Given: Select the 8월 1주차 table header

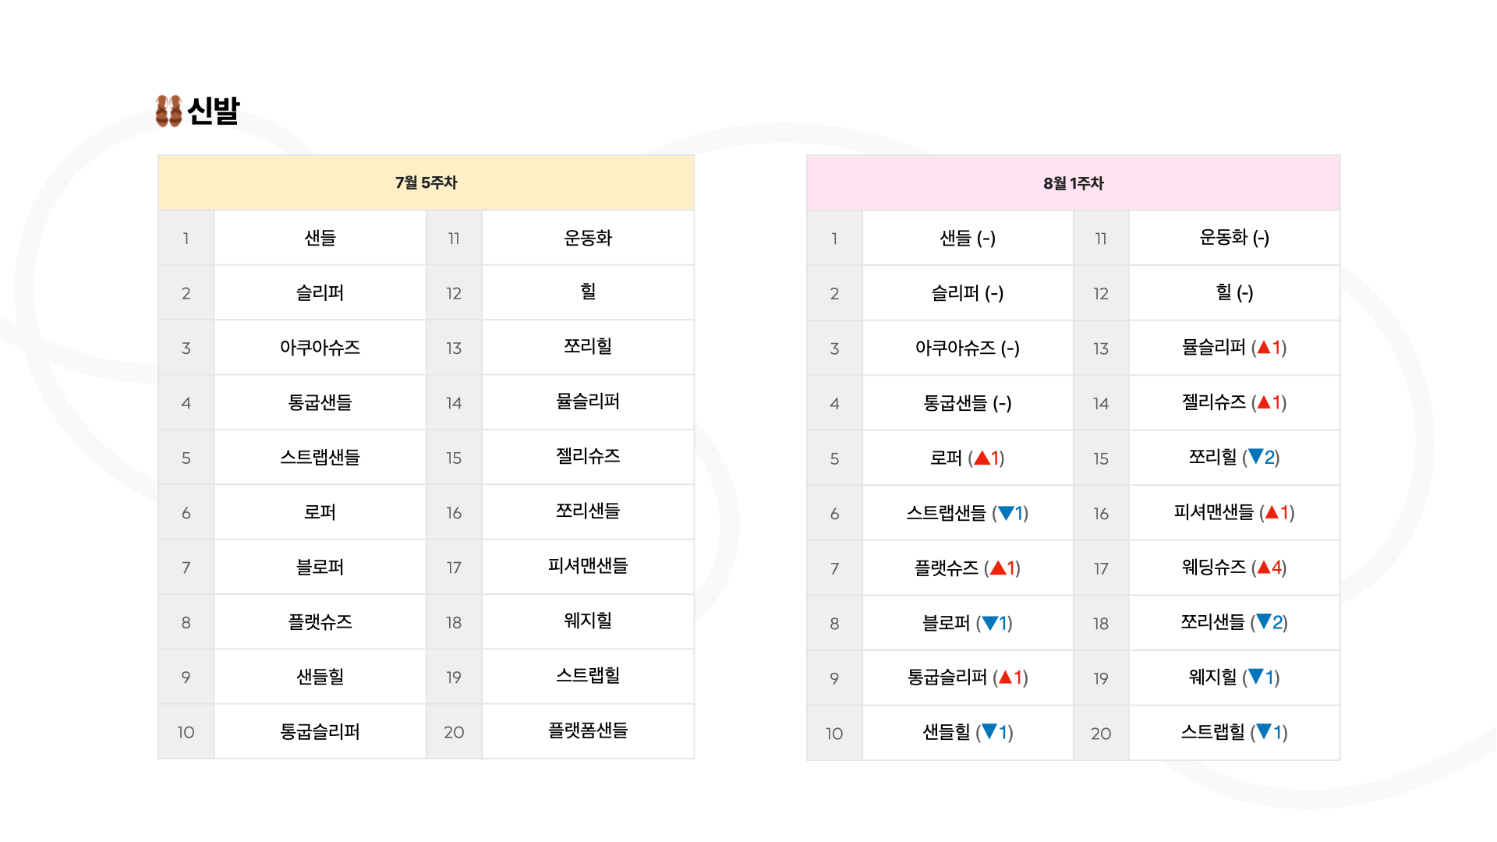Looking at the screenshot, I should coord(1074,183).
